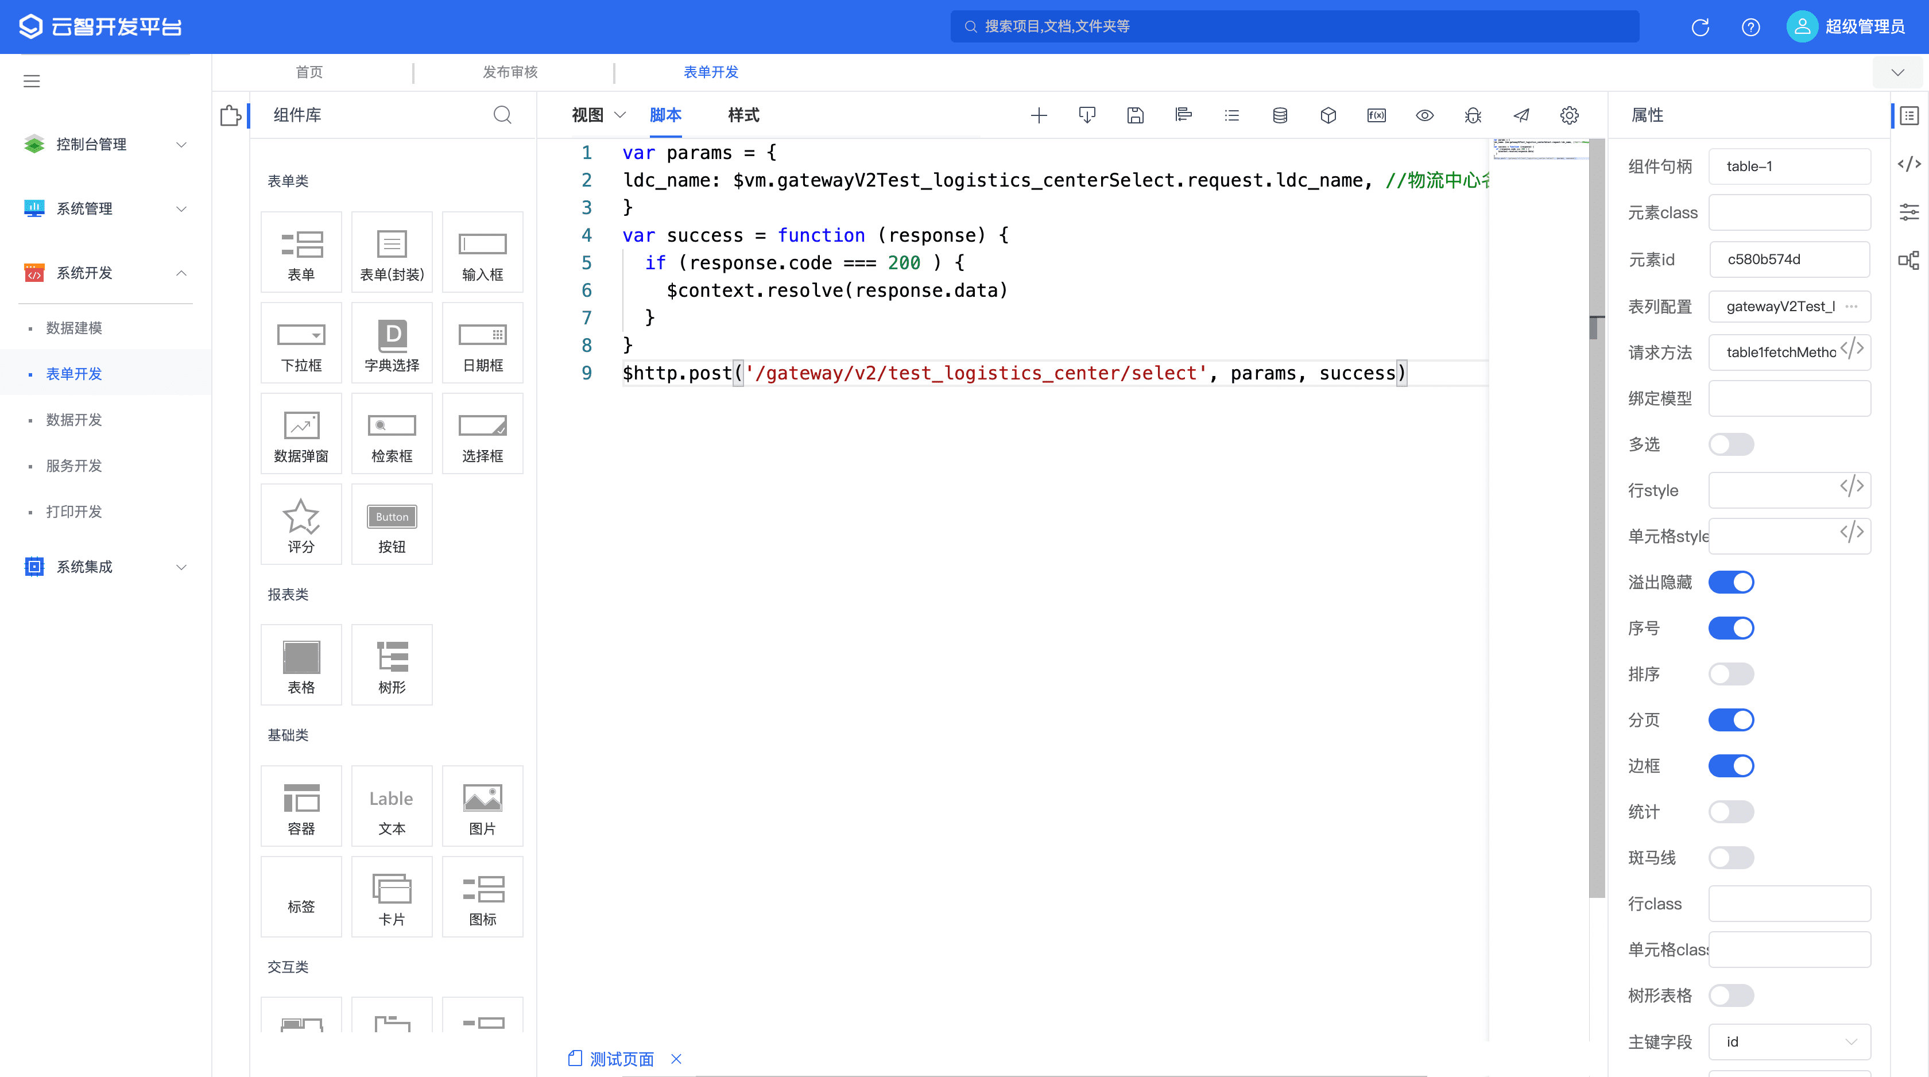Open the database stack icon
The image size is (1929, 1077).
coord(1280,115)
